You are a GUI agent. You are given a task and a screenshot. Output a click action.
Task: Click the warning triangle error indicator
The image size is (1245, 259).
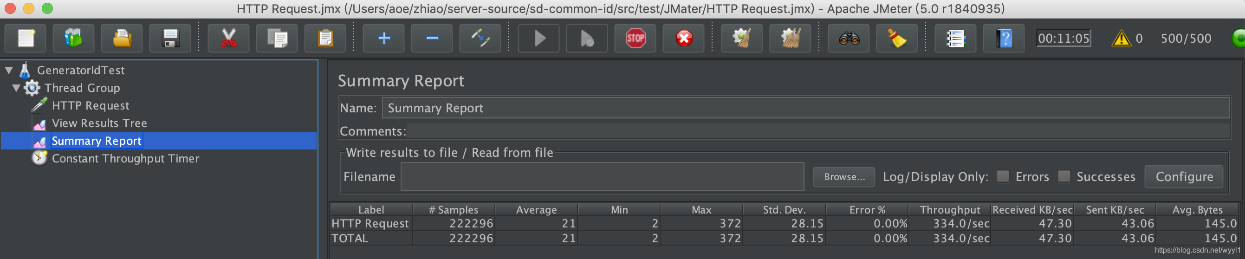click(1121, 38)
